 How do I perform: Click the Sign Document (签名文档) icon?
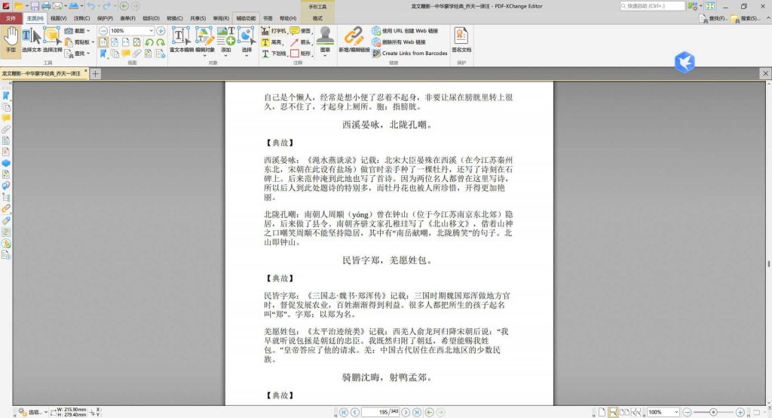461,39
